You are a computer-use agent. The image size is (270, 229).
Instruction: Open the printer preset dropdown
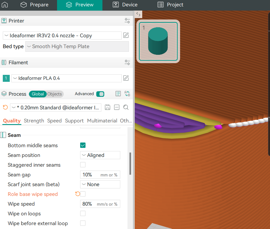coord(62,35)
